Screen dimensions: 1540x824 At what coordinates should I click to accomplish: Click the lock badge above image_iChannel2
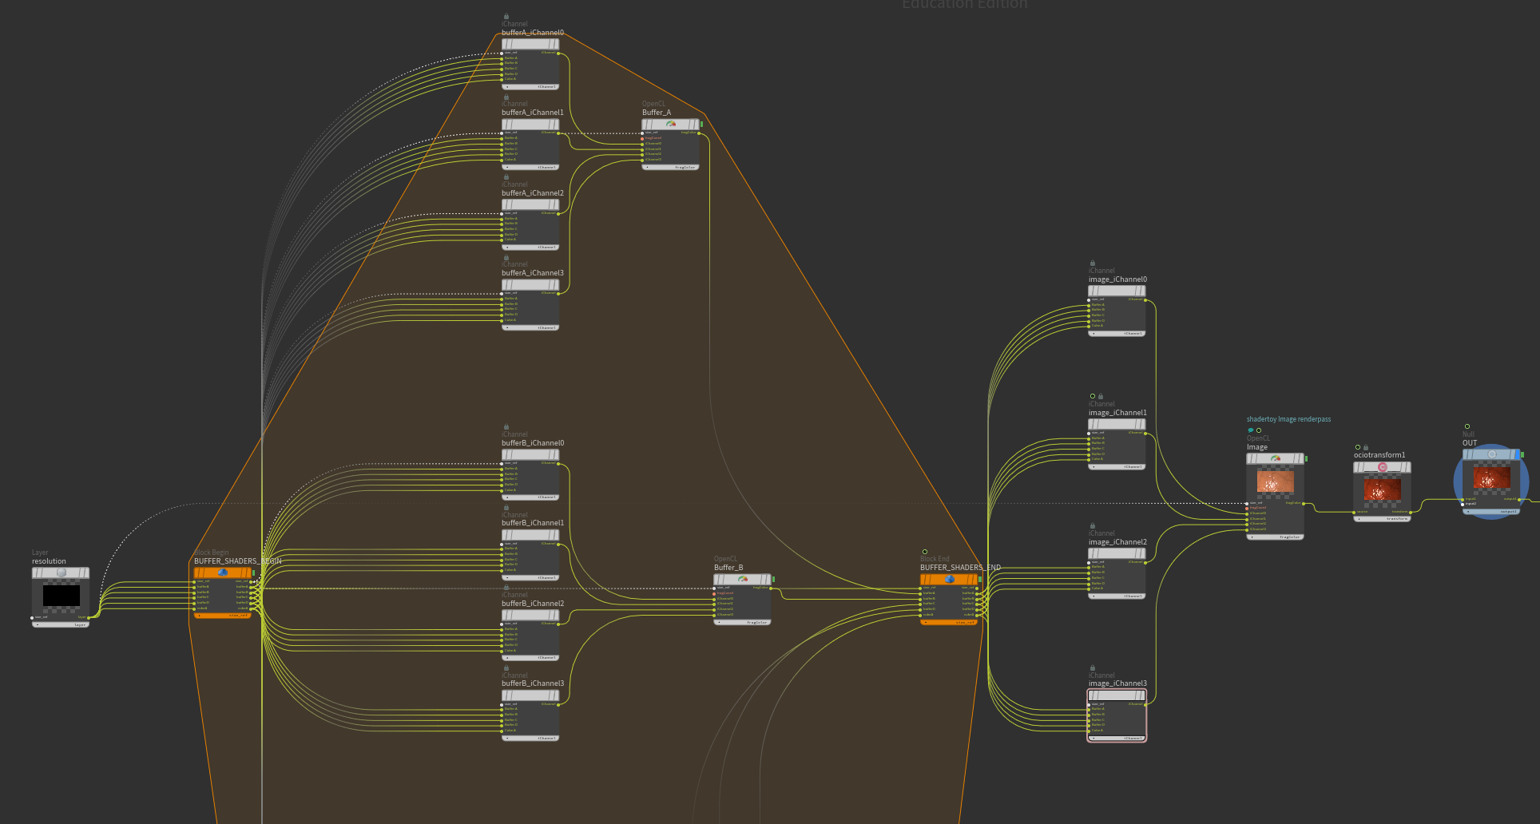1093,526
